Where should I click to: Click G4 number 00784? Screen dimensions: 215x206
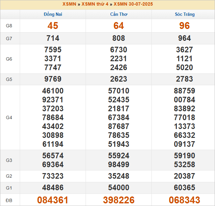[185, 100]
